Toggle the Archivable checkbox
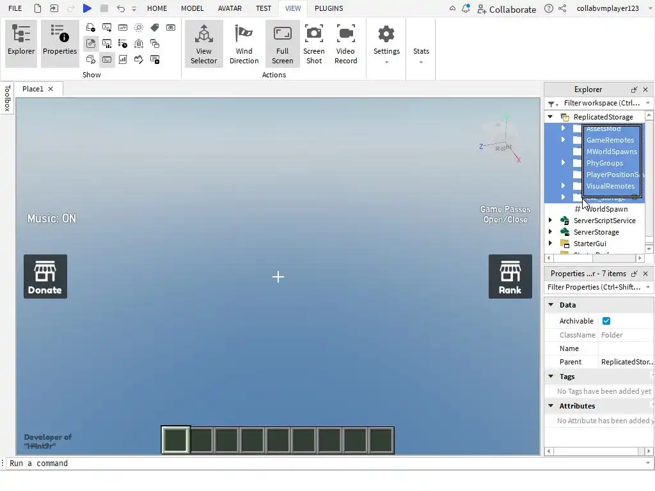 click(606, 321)
